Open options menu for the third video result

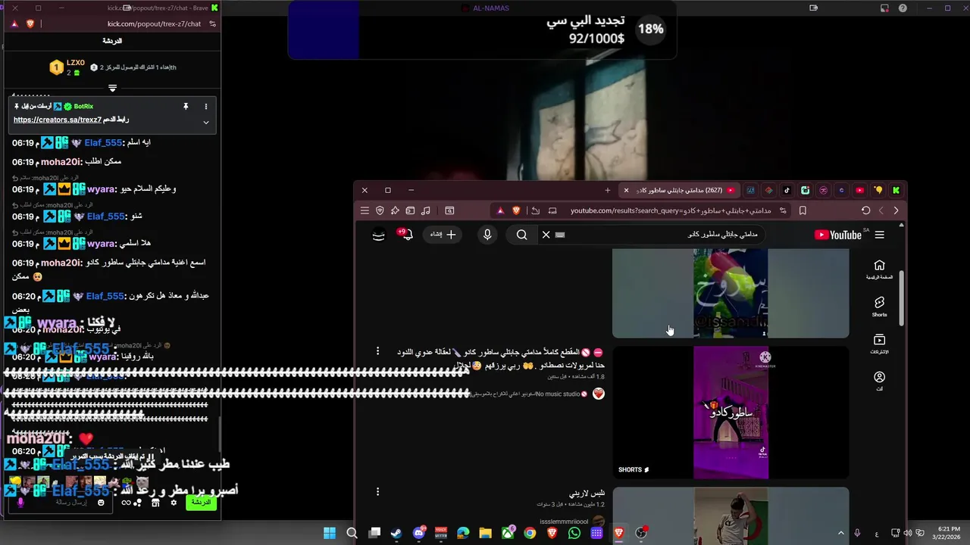point(377,492)
